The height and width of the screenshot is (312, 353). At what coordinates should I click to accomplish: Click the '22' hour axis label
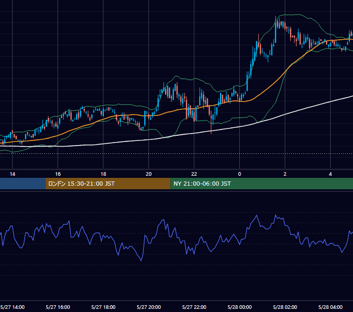pos(194,174)
